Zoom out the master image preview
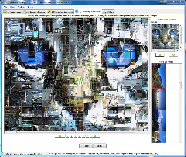186x157 pixels. pyautogui.click(x=160, y=55)
